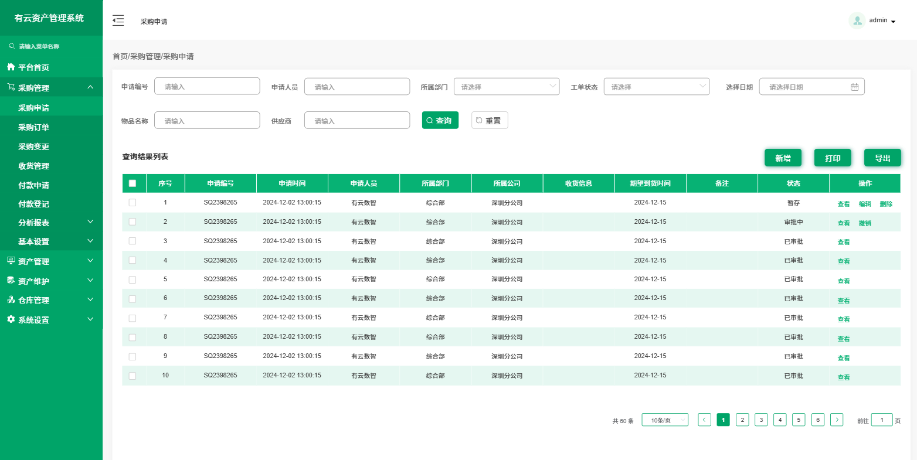Viewport: 917px width, 460px height.
Task: Open the 工单状态 dropdown
Action: [656, 87]
